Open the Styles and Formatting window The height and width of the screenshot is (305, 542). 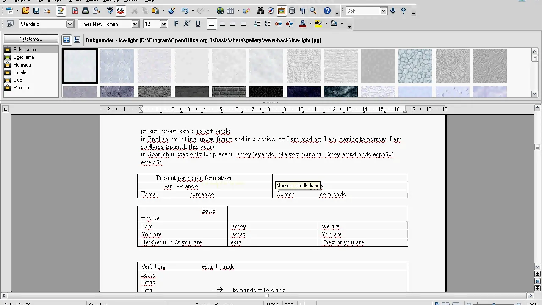[x=10, y=24]
